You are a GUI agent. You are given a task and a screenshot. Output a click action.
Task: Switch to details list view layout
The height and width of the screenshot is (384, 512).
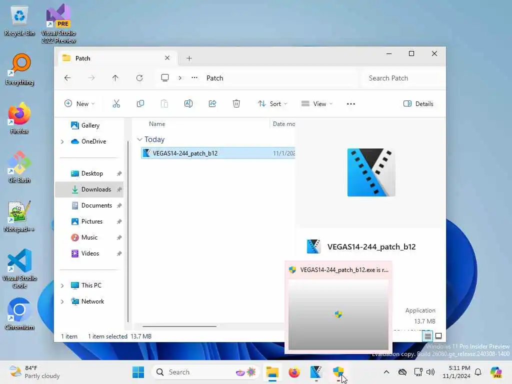(x=428, y=336)
